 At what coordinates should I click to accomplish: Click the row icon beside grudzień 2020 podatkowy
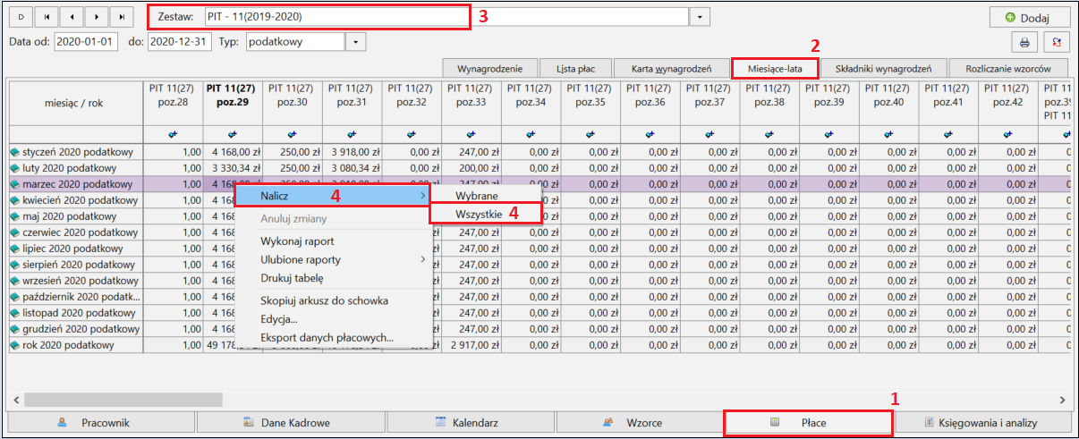[15, 329]
